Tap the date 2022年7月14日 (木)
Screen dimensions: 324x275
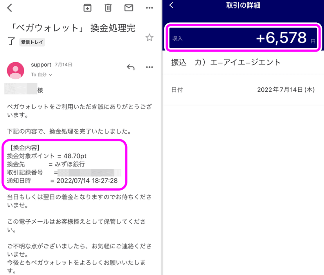point(286,90)
